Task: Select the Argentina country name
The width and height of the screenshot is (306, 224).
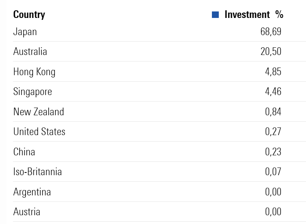Action: (x=32, y=192)
